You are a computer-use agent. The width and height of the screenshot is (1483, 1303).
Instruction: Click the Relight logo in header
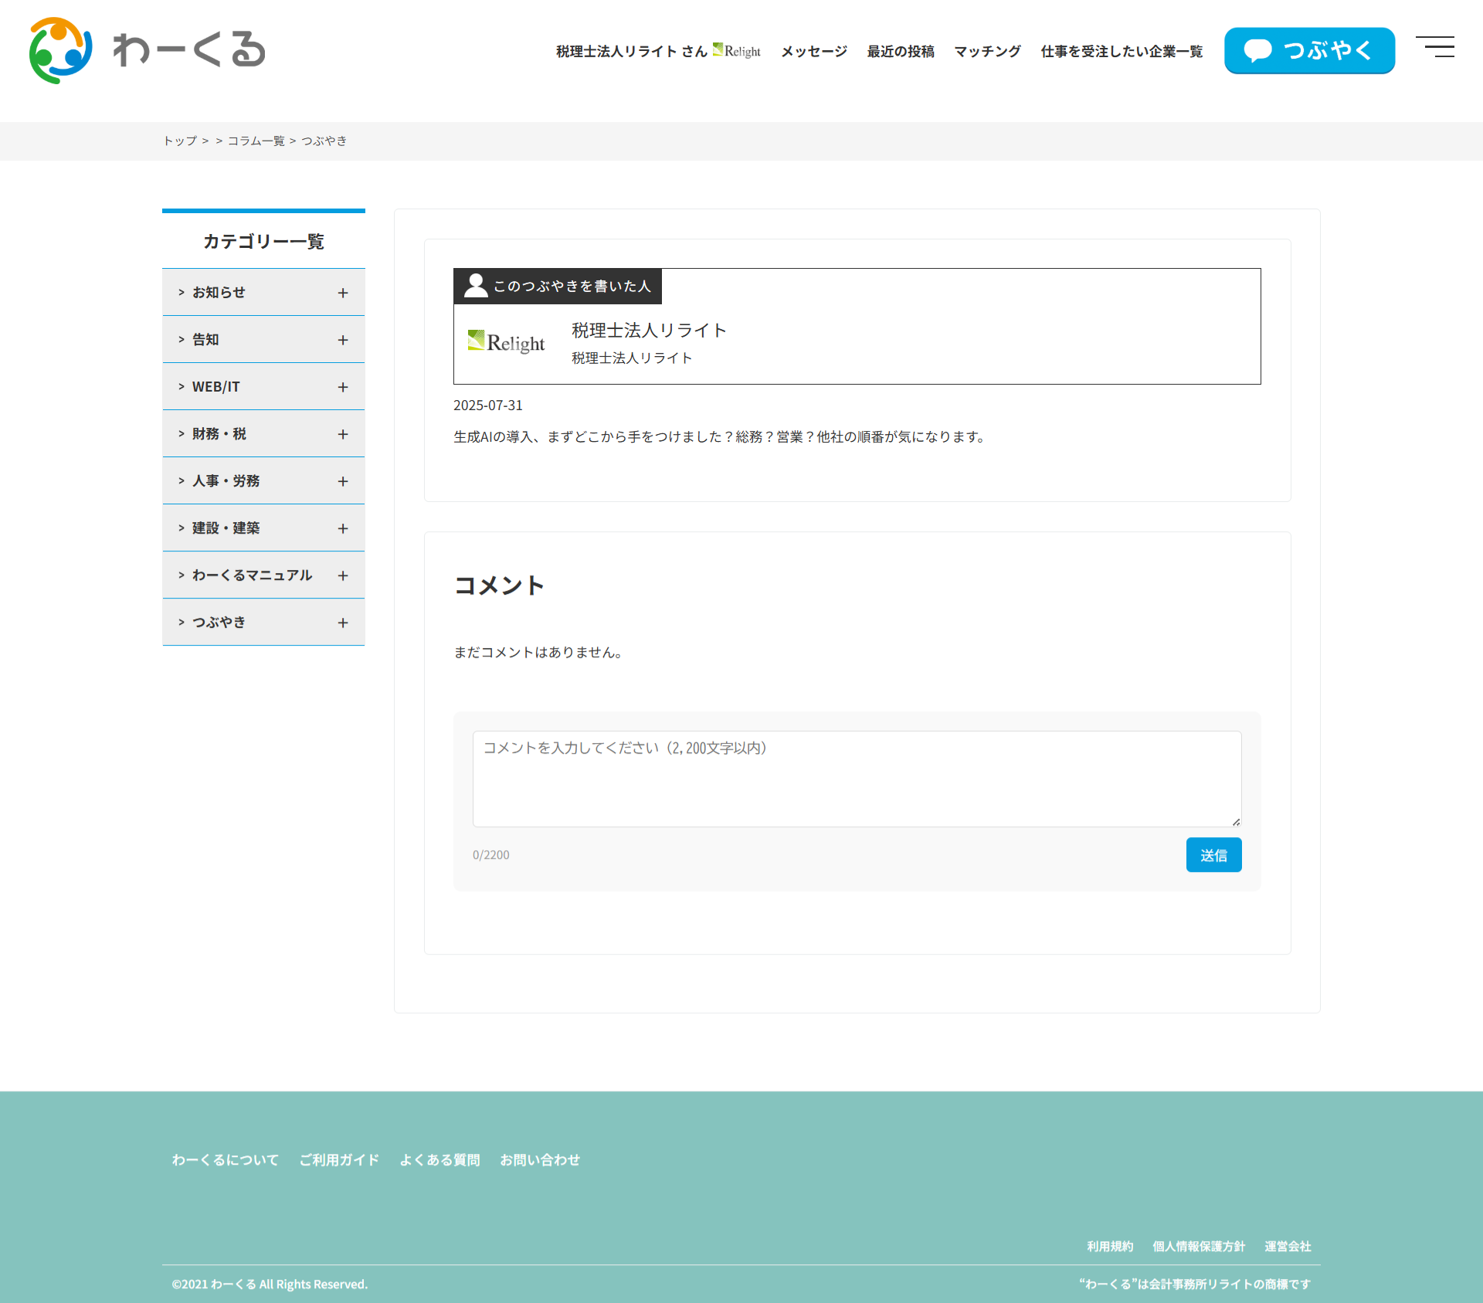pyautogui.click(x=737, y=51)
